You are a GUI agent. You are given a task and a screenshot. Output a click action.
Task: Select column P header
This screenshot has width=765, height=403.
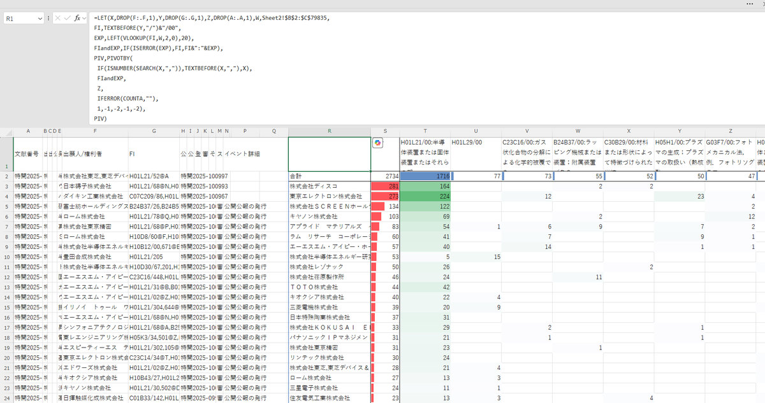pyautogui.click(x=245, y=131)
